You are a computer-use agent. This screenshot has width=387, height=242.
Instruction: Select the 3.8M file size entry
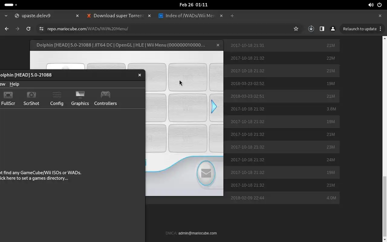(x=331, y=109)
